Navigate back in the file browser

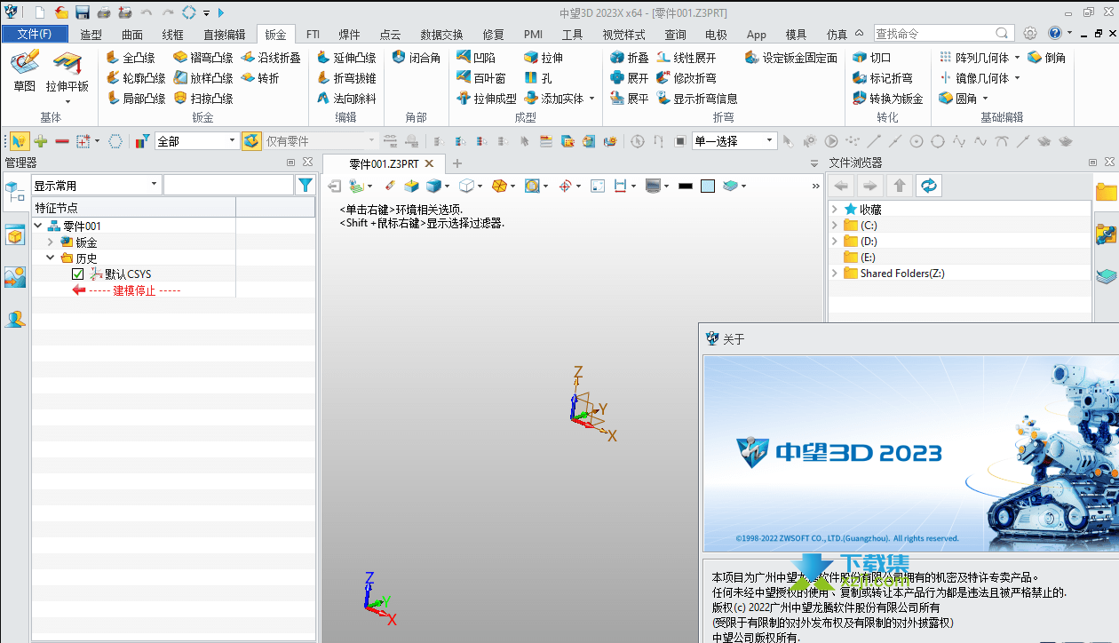click(842, 186)
